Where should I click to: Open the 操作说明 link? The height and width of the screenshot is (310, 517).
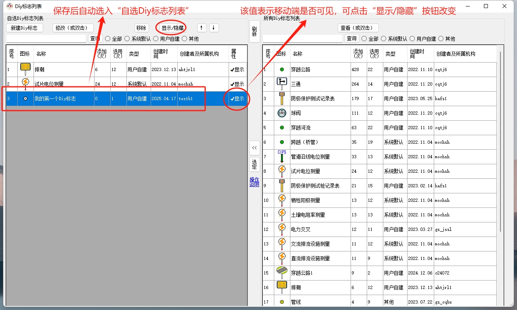tap(254, 182)
